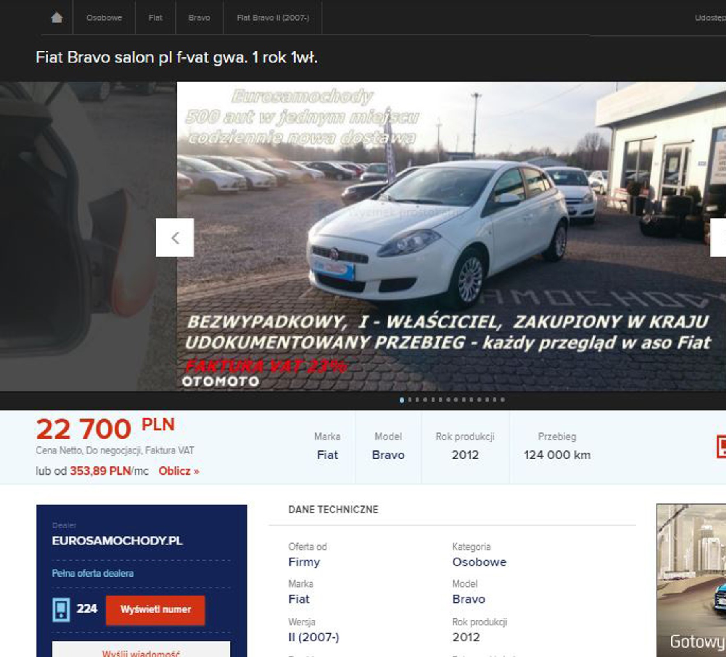The height and width of the screenshot is (657, 726).
Task: Click the home icon in the breadcrumb bar
Action: (x=56, y=17)
